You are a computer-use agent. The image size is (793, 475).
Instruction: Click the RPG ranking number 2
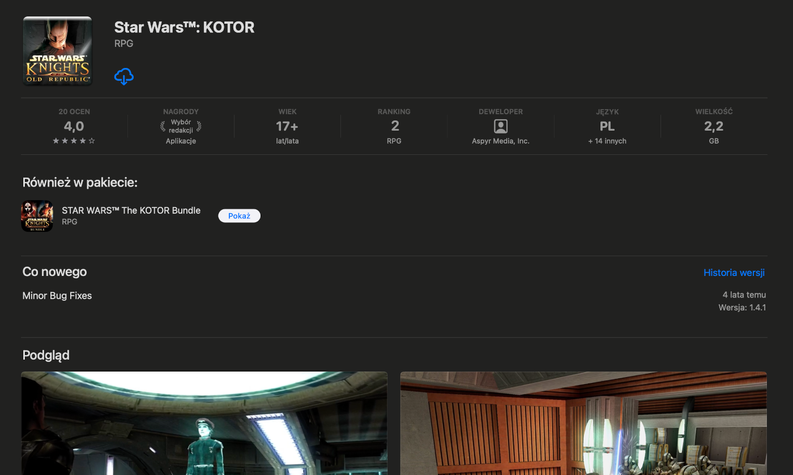point(394,126)
